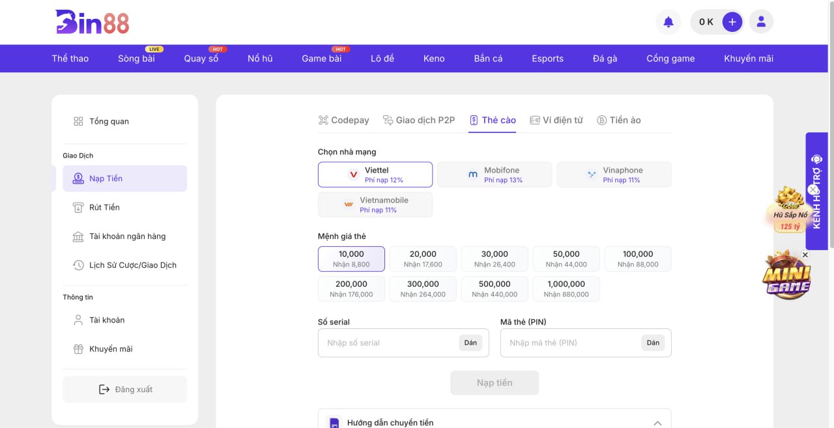
Task: Select Viettel as the network provider
Action: point(375,175)
